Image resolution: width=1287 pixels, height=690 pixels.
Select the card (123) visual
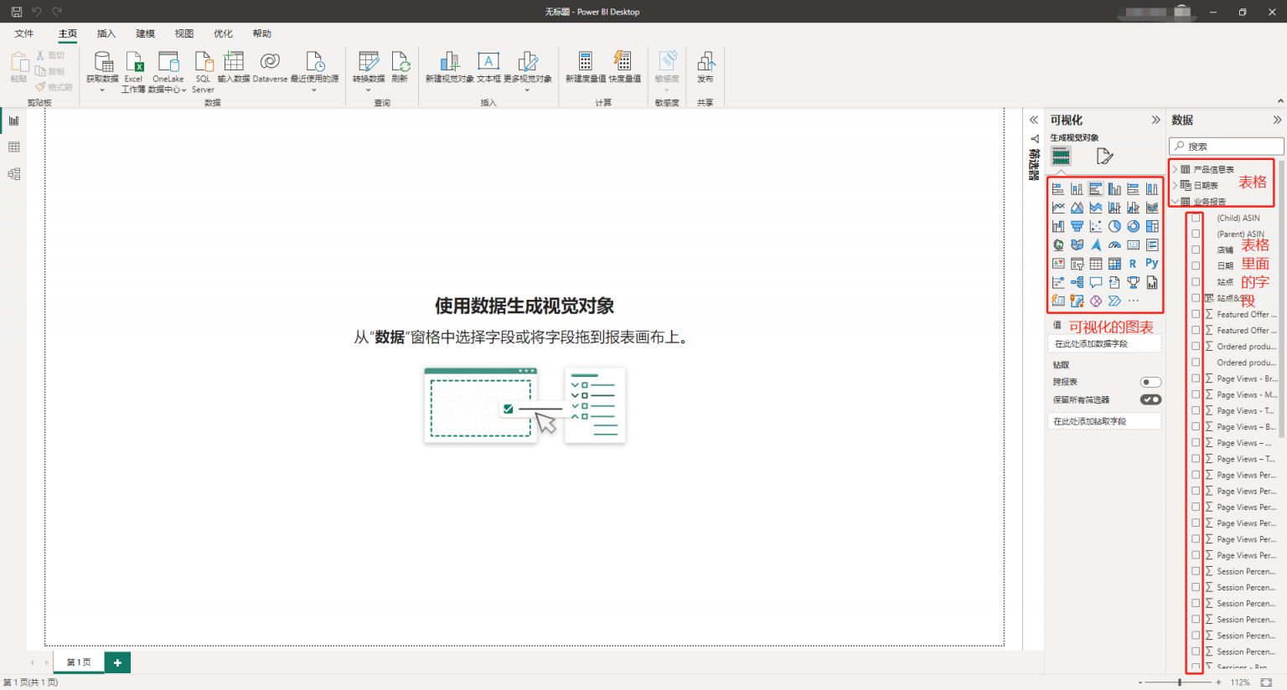[x=1133, y=245]
